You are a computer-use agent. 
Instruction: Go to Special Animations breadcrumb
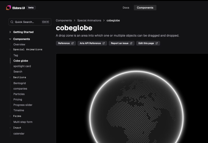(x=89, y=21)
